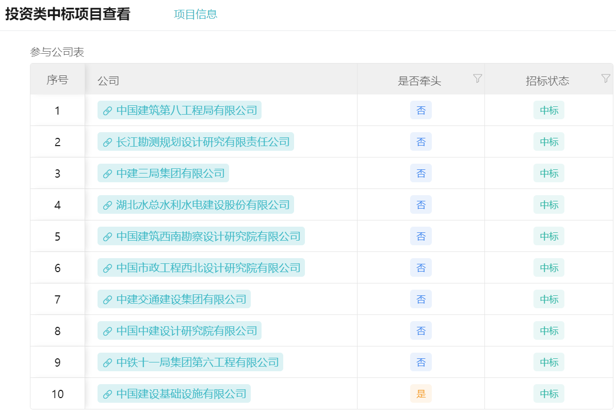Click link icon beside 中国建设基础设施有限公司
Viewport: 616px width, 411px height.
pyautogui.click(x=107, y=394)
